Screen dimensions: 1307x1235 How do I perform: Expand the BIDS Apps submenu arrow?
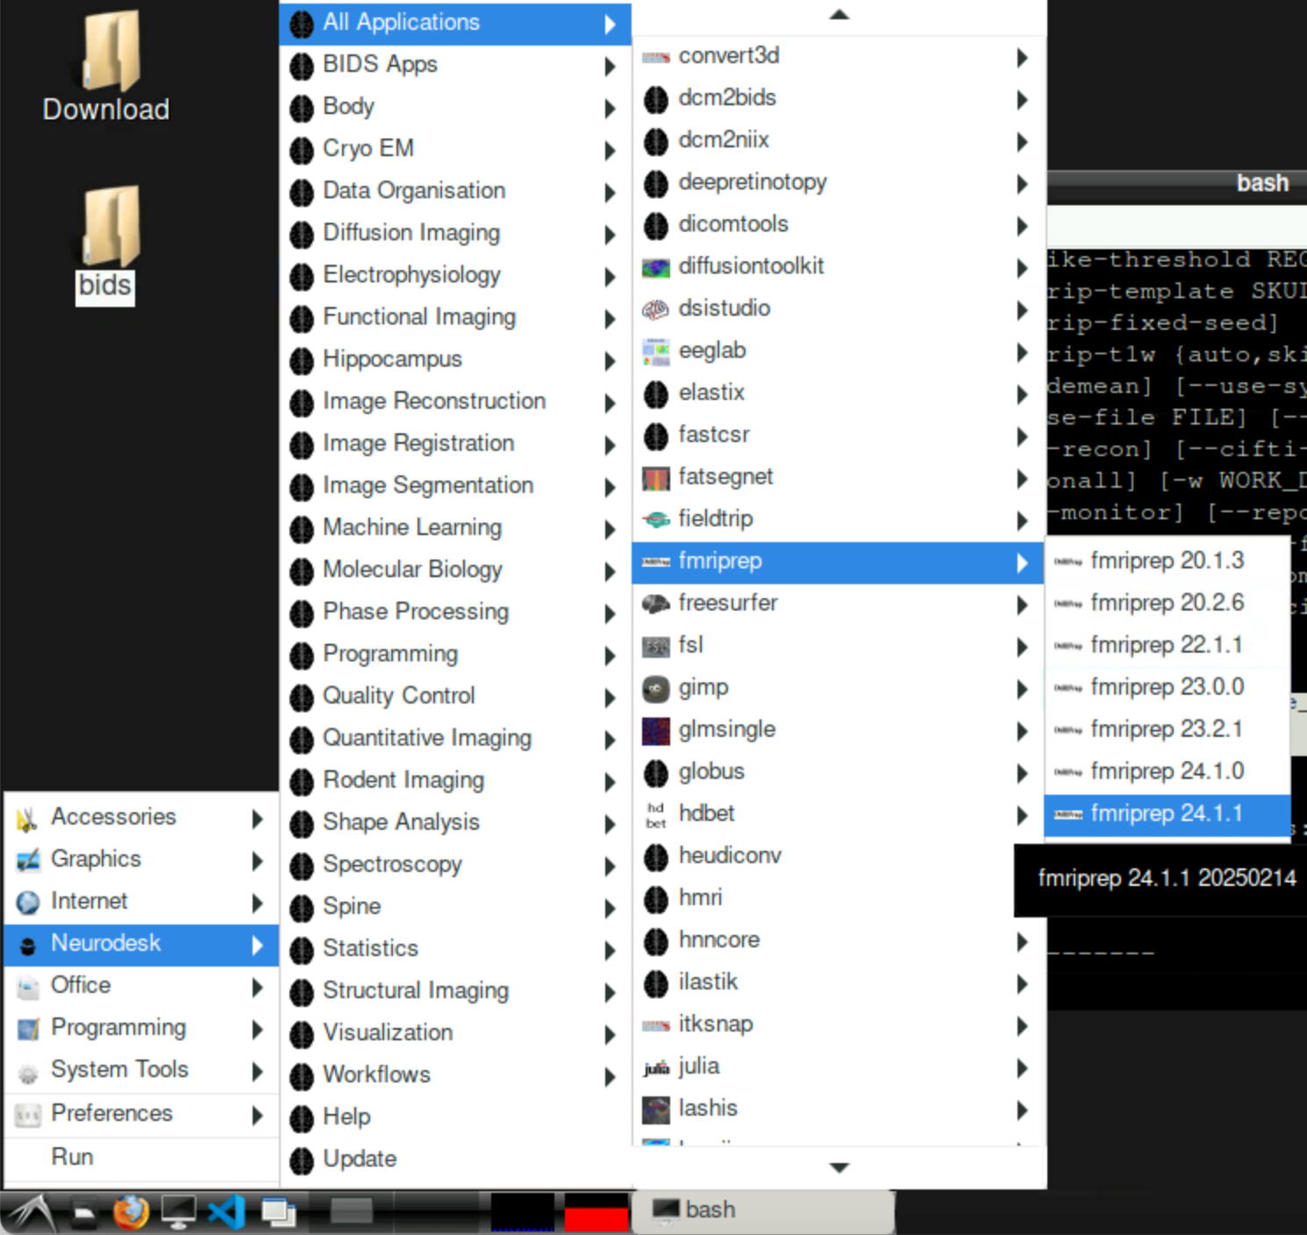(610, 67)
